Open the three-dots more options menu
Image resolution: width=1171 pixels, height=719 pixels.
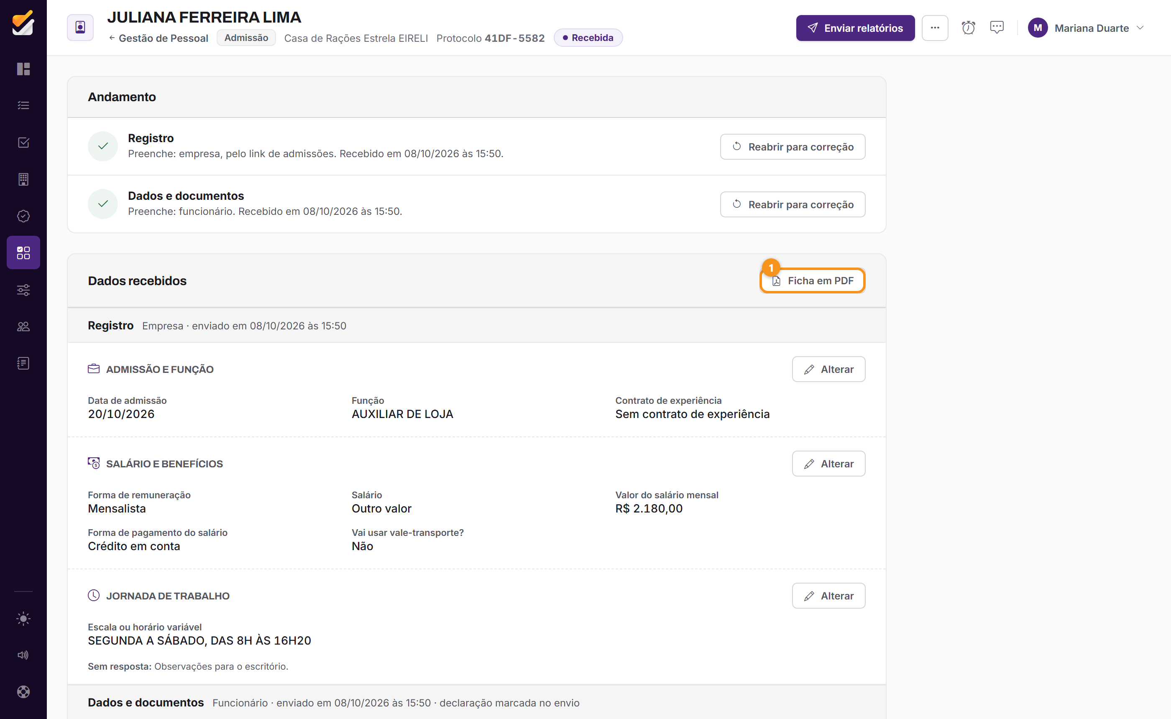coord(935,28)
